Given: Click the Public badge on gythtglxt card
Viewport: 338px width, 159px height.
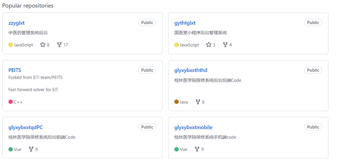Looking at the screenshot, I should point(313,23).
